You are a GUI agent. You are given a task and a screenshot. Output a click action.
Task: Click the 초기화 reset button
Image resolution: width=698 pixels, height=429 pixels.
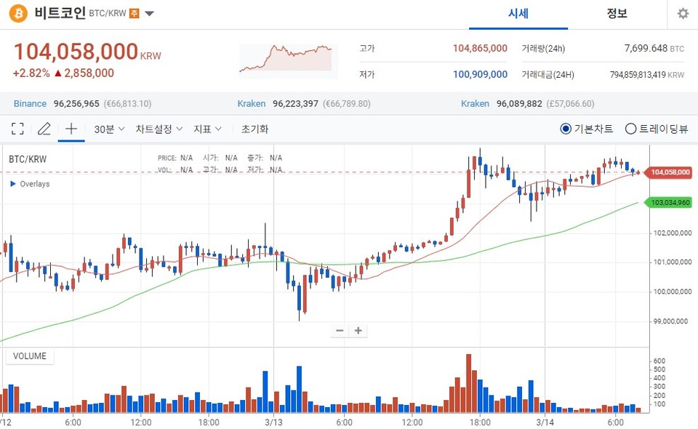(254, 129)
